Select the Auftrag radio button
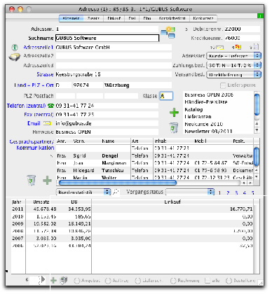272x294 pixels. 108,281
